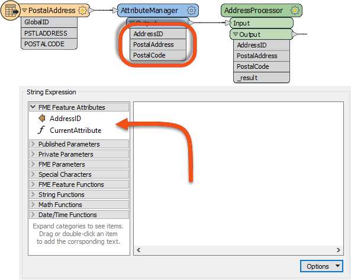Click the AttributeManager input port arrow
Screen dimensions: 351x280
click(115, 10)
